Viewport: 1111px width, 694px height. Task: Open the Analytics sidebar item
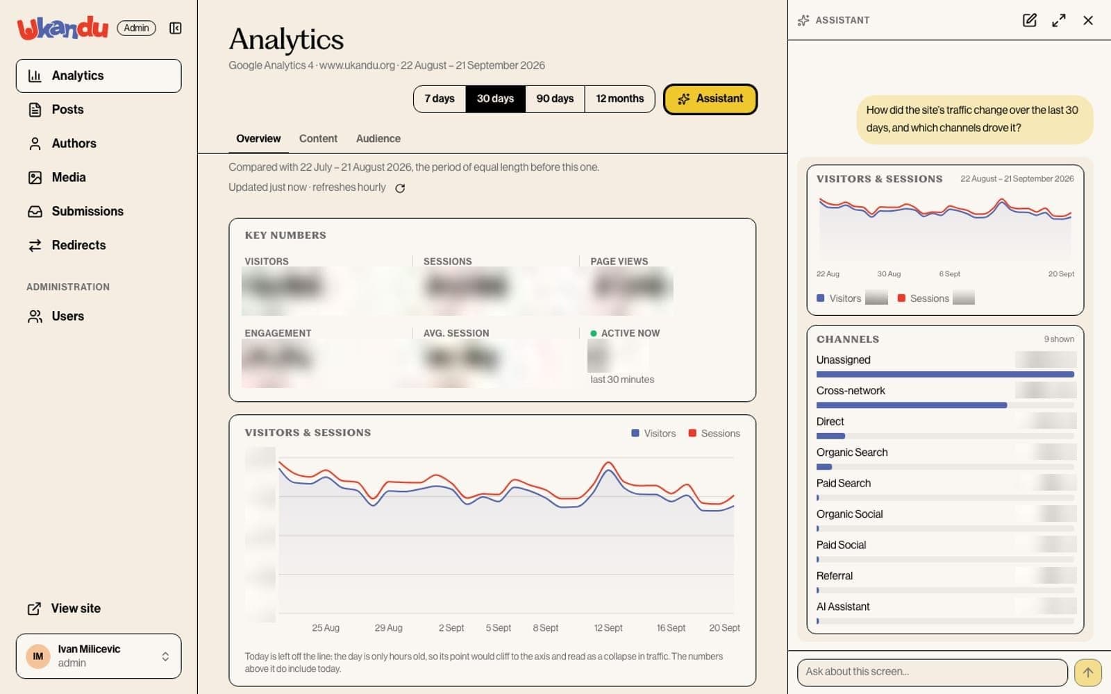click(x=99, y=76)
